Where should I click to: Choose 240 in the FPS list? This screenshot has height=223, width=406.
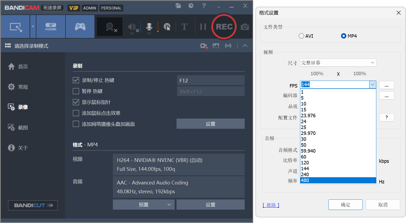pyautogui.click(x=338, y=175)
